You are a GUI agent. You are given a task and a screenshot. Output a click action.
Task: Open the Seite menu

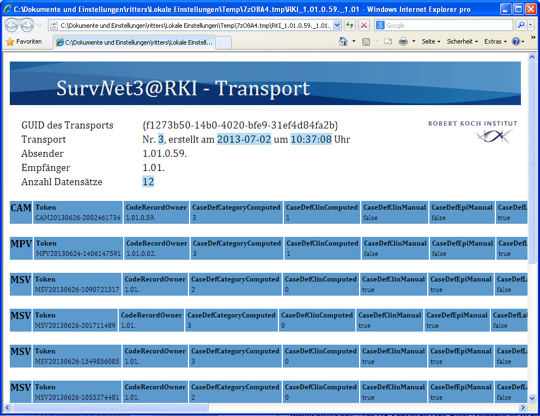point(430,41)
